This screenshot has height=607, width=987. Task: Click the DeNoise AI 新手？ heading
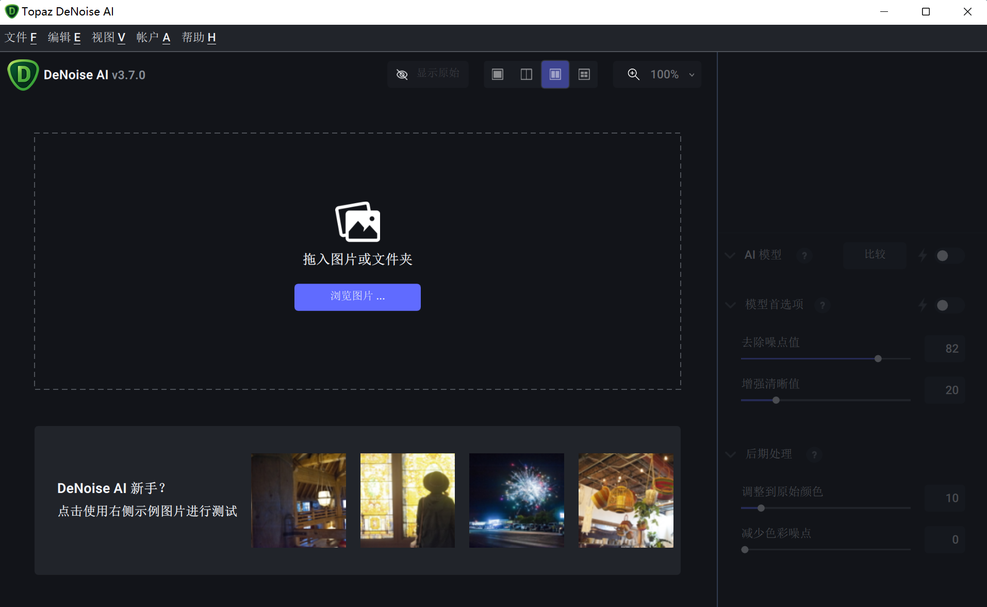(111, 488)
